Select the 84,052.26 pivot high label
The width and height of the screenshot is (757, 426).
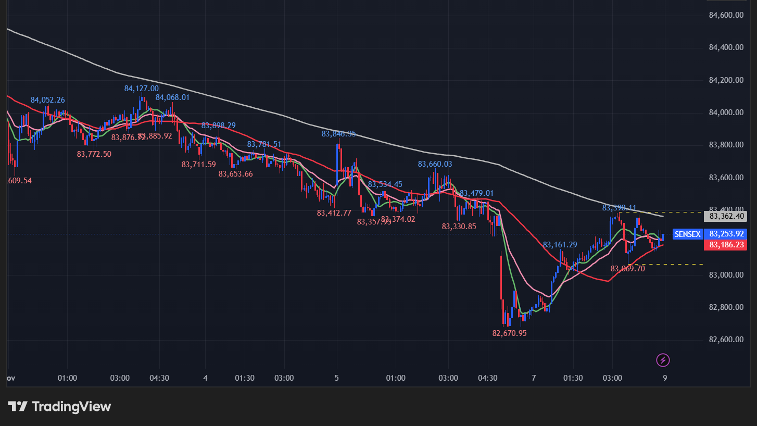47,100
